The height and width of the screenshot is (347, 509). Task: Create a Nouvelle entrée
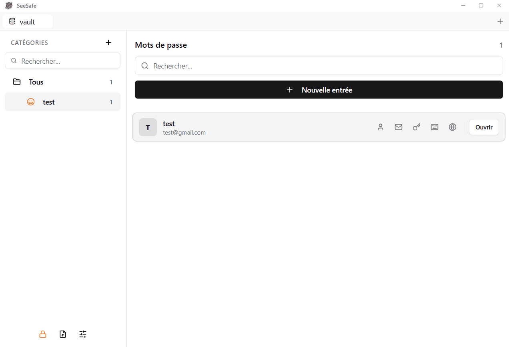pyautogui.click(x=319, y=90)
